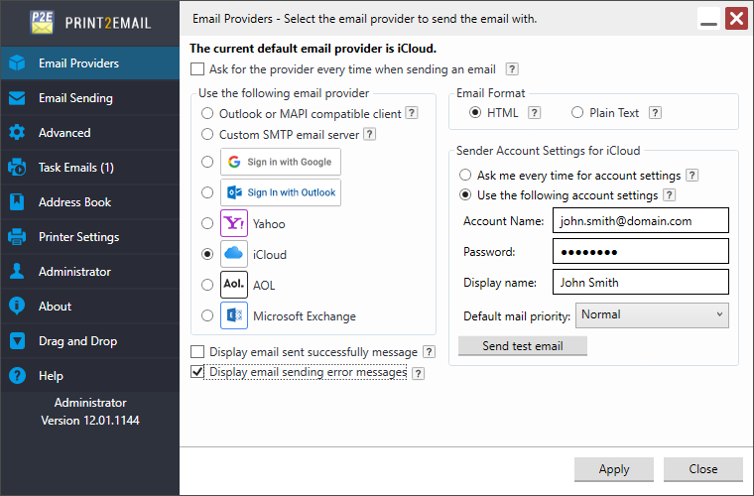Screen dimensions: 754x496
Task: Click the Apply button
Action: coord(614,469)
